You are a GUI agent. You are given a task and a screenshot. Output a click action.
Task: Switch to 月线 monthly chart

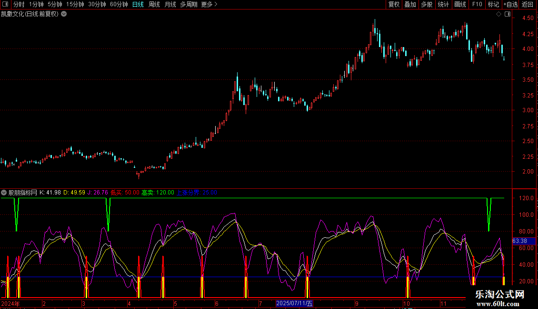[x=170, y=4]
